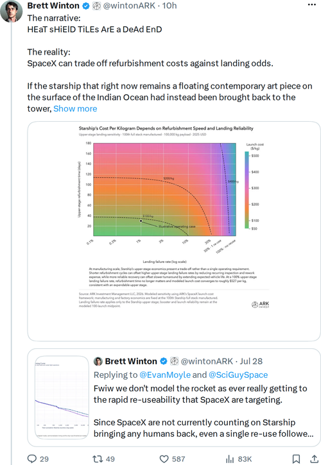Open the three-dot more options menu

[x=312, y=5]
